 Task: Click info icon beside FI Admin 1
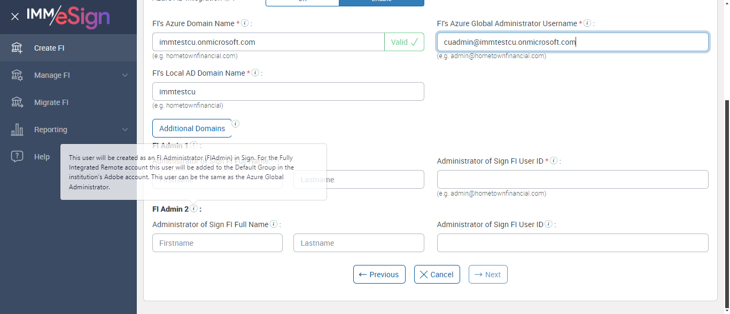pyautogui.click(x=193, y=145)
